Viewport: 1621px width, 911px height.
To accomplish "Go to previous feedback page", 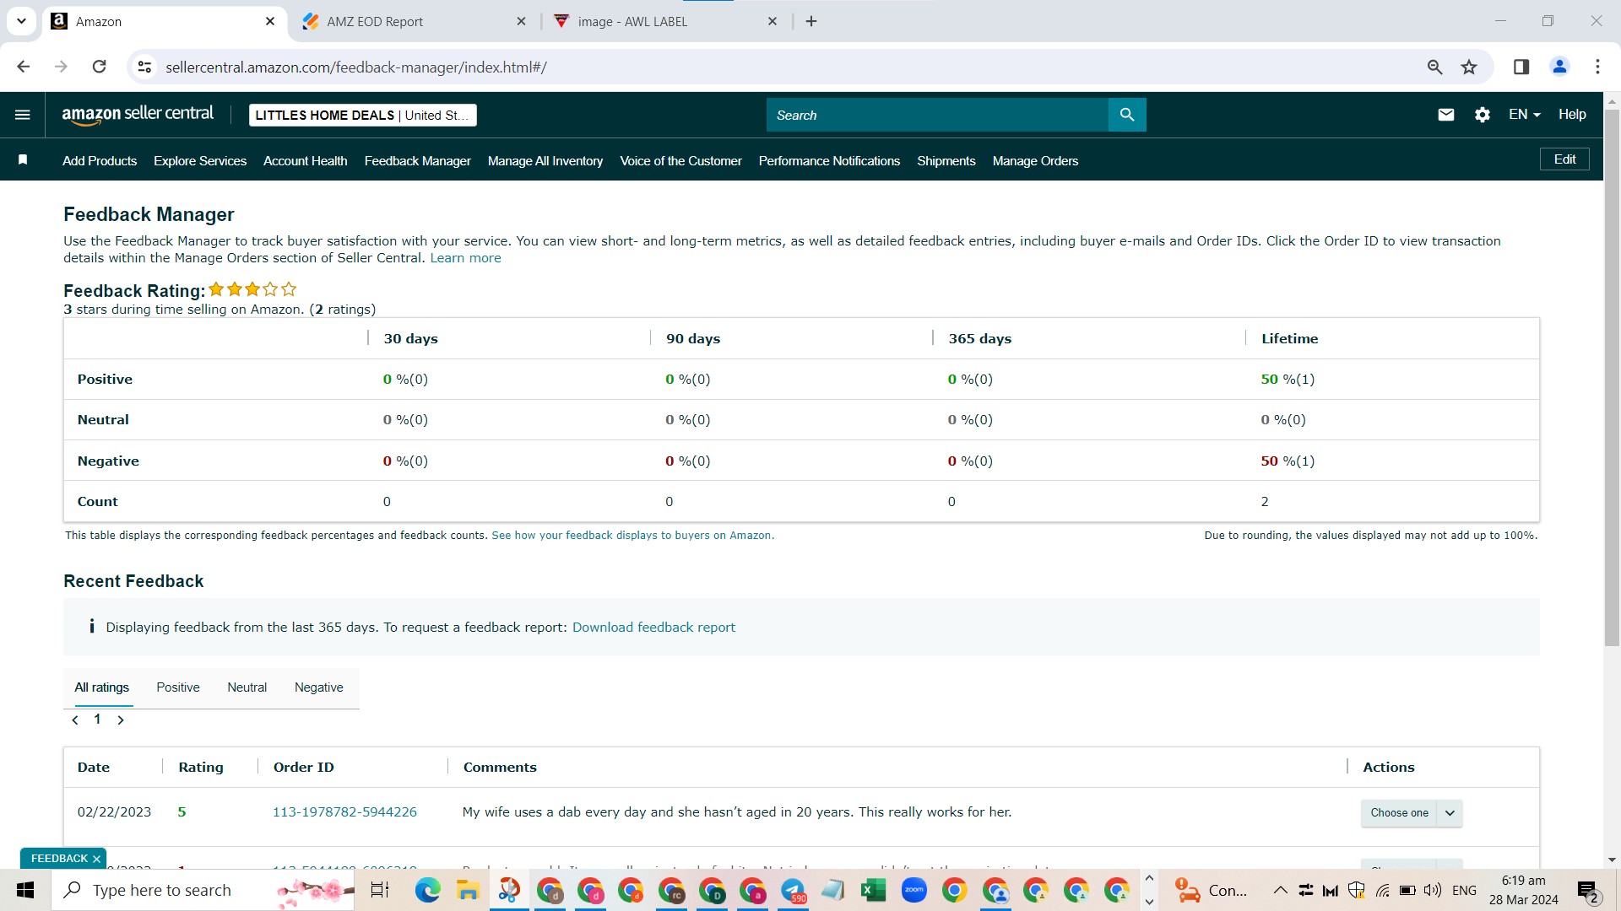I will [75, 720].
